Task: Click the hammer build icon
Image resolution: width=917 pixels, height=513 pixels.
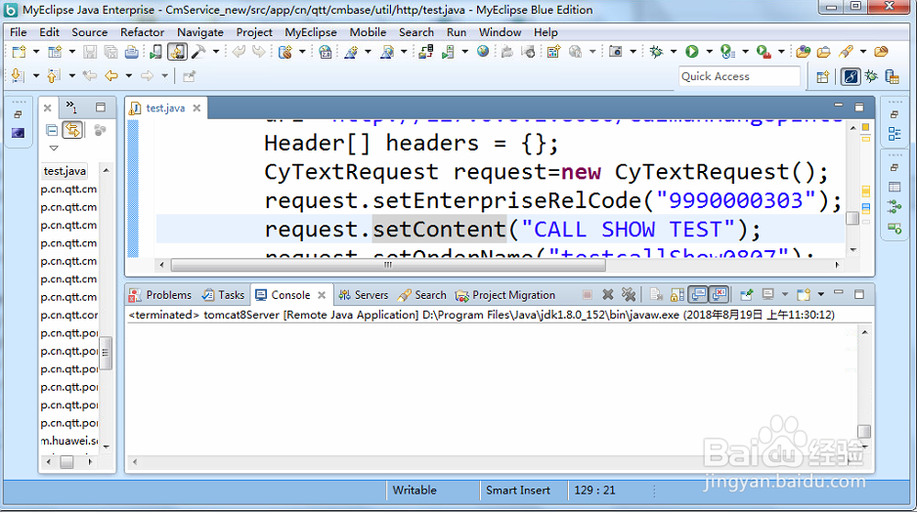Action: coord(198,52)
